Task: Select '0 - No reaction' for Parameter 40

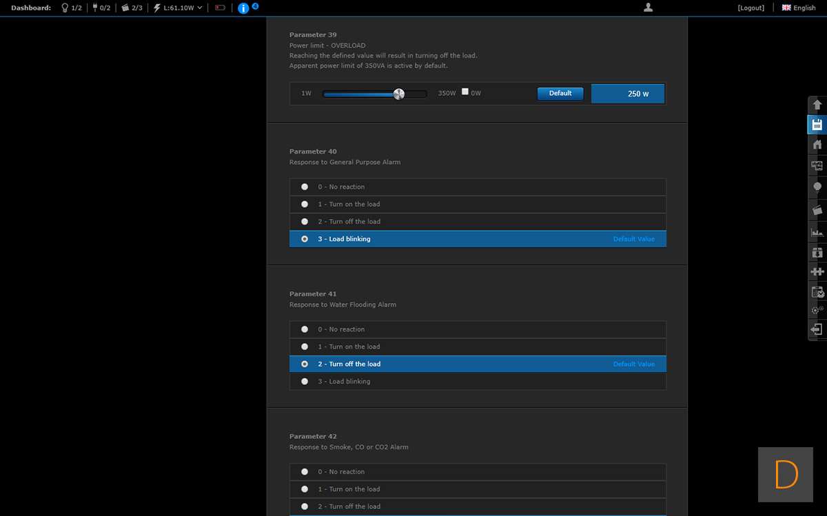Action: point(305,187)
